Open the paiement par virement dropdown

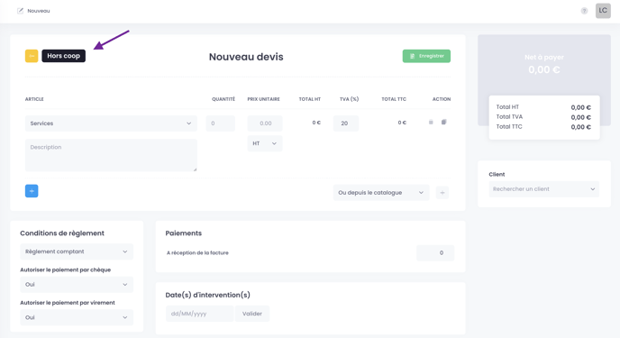tap(77, 317)
